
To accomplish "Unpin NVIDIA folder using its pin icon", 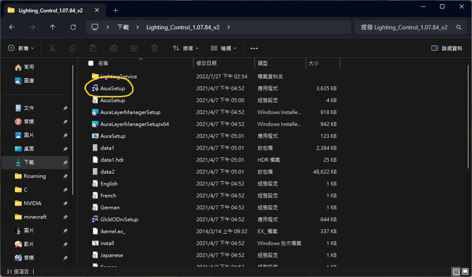I will pos(65,203).
